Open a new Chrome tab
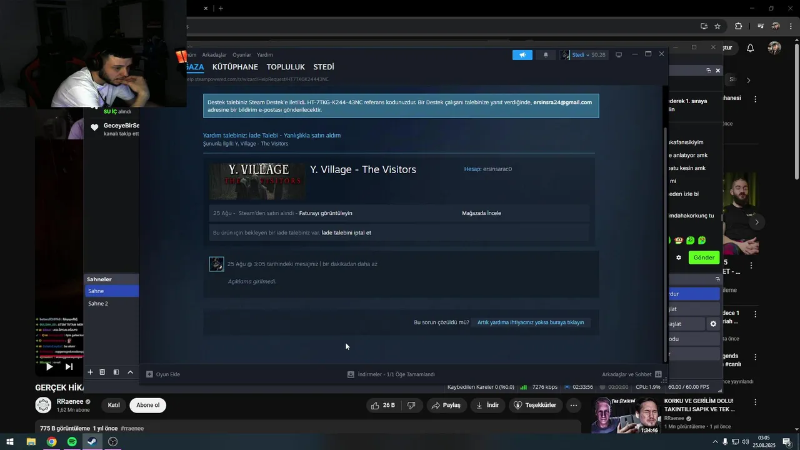Screen dimensions: 800x450 pyautogui.click(x=221, y=8)
